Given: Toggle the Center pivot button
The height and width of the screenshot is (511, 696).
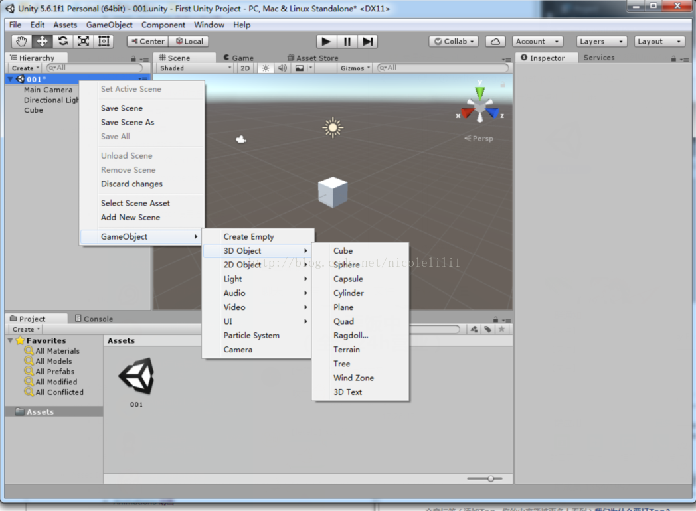Looking at the screenshot, I should click(148, 41).
